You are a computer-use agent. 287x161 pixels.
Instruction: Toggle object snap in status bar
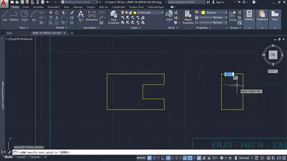coord(190,158)
